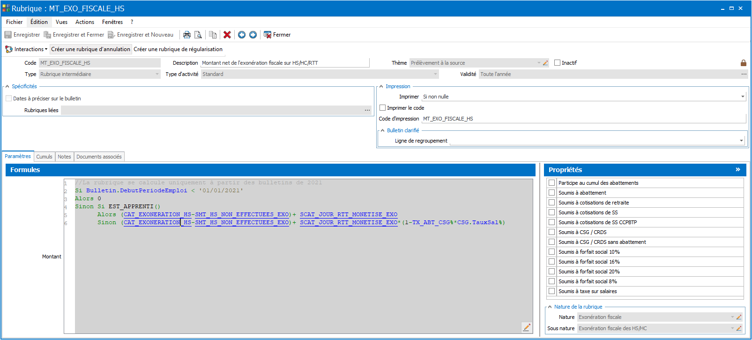Viewport: 752px width, 340px height.
Task: Open the Interactions dropdown
Action: (26, 49)
